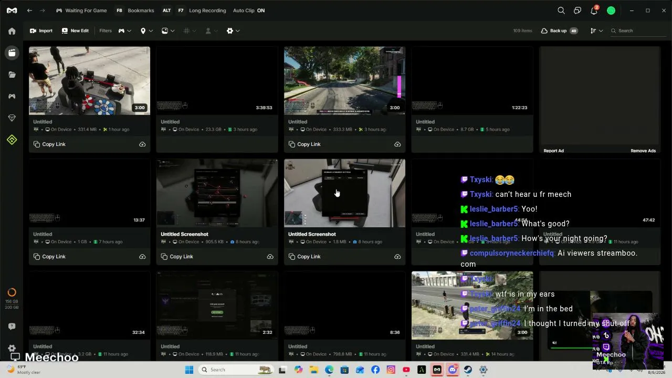Upload the 905.5 KB screenshot to cloud
672x378 pixels.
click(270, 257)
